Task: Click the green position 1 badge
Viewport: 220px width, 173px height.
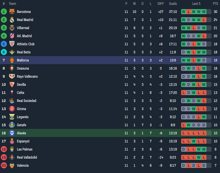Action: click(4, 12)
